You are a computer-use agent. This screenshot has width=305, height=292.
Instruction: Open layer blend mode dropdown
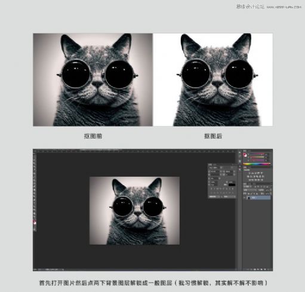[x=250, y=190]
